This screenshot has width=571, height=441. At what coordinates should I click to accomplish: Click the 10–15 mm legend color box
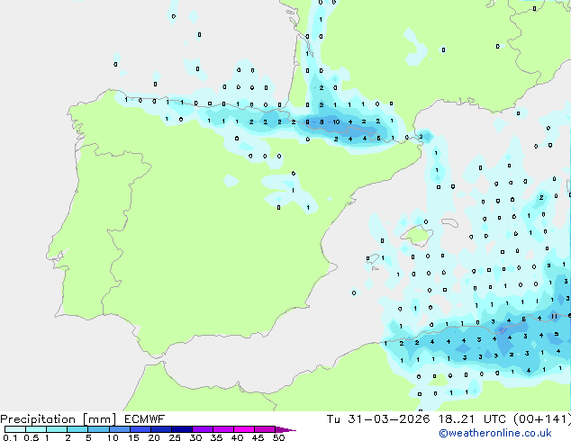coord(119,429)
